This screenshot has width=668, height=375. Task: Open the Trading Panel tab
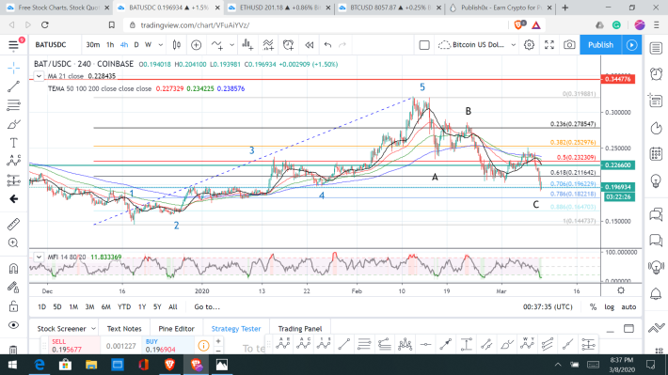(300, 329)
